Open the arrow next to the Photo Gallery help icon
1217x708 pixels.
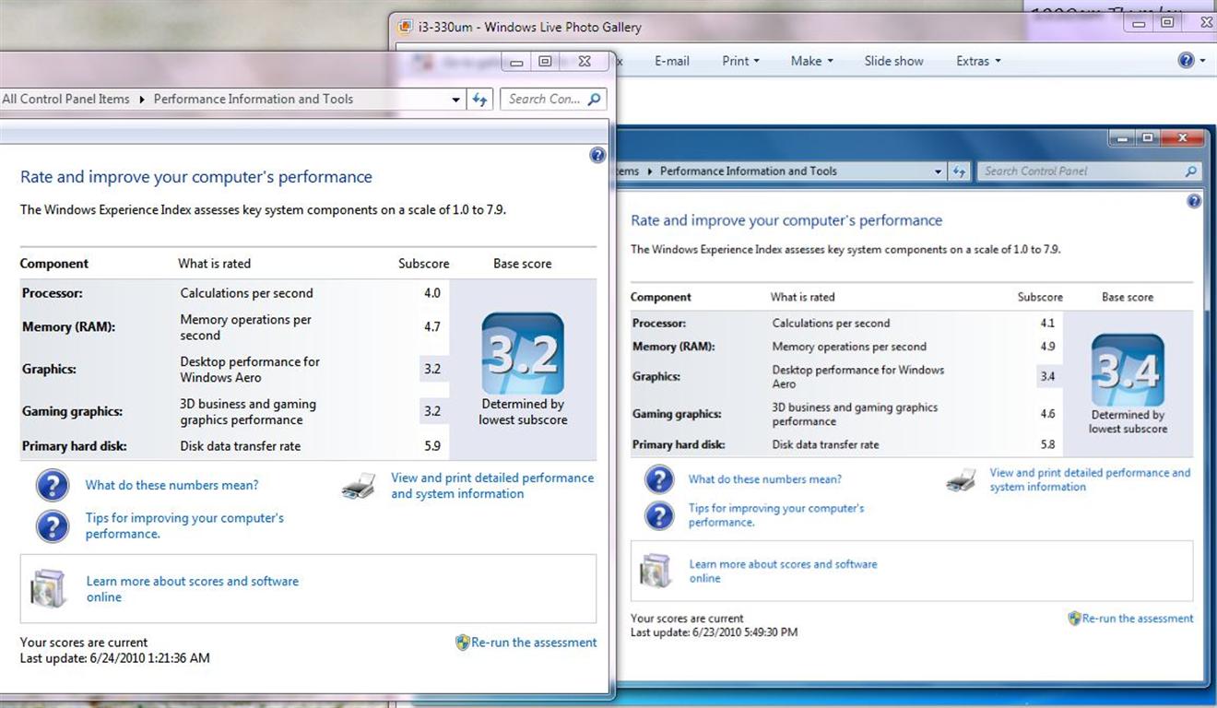point(1202,61)
